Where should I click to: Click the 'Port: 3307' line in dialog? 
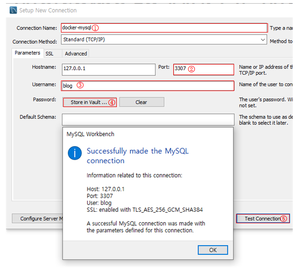[100, 196]
